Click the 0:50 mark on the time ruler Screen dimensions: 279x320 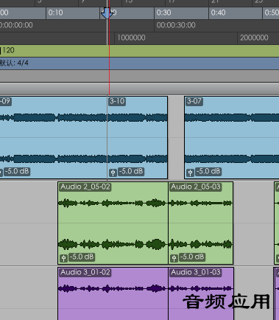pos(272,13)
